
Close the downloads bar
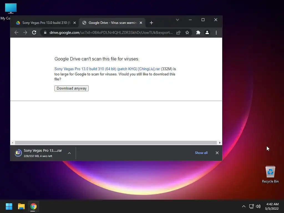click(217, 153)
